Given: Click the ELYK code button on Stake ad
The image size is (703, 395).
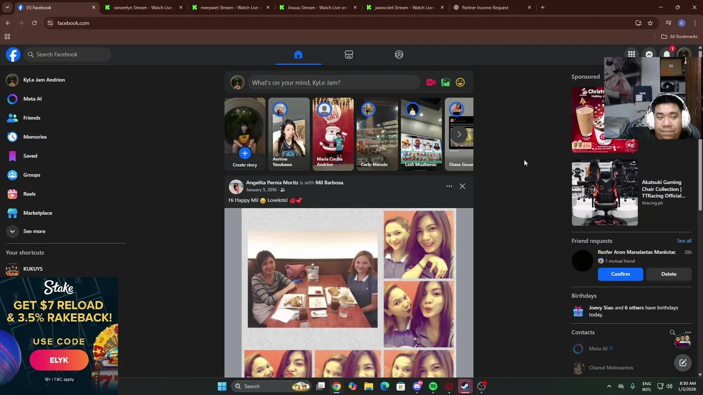Looking at the screenshot, I should click(x=59, y=360).
